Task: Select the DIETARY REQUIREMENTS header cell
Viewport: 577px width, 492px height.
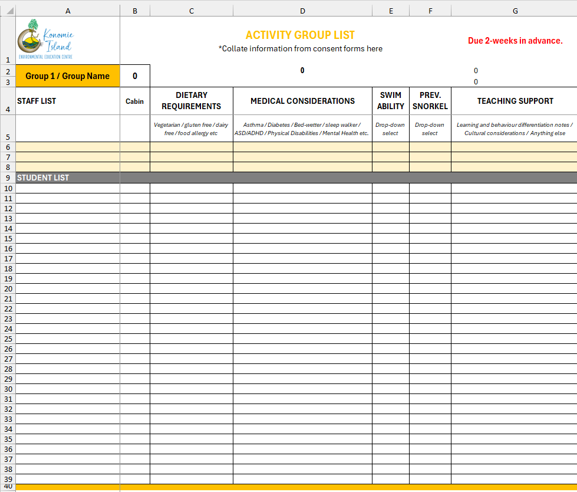Action: click(x=192, y=101)
